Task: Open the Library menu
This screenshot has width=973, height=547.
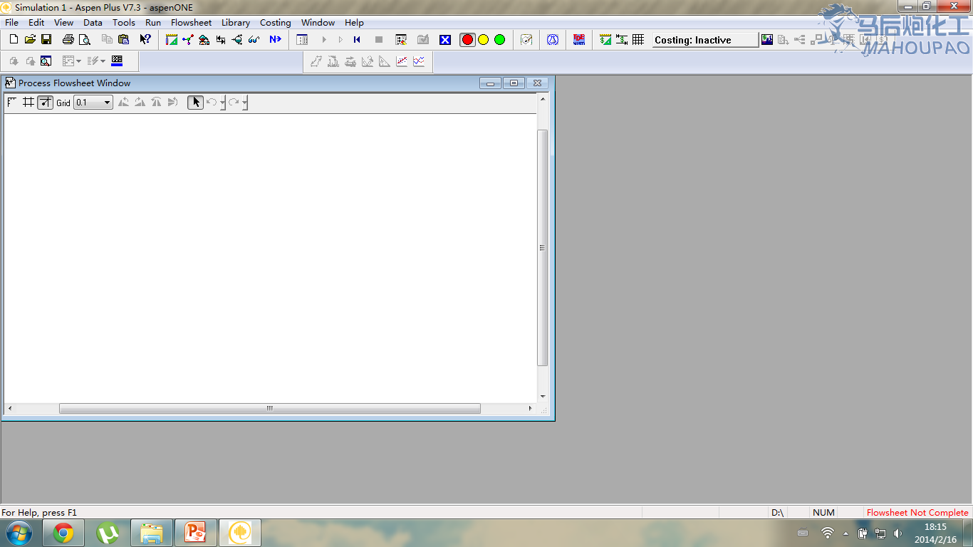Action: pyautogui.click(x=235, y=22)
